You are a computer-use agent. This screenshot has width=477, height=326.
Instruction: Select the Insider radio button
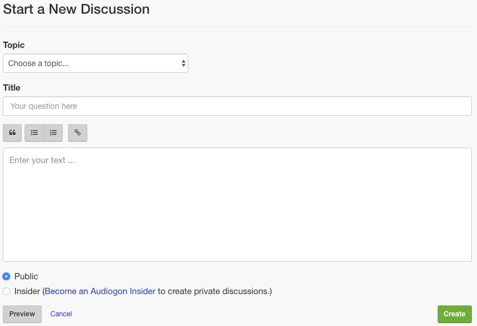point(6,291)
